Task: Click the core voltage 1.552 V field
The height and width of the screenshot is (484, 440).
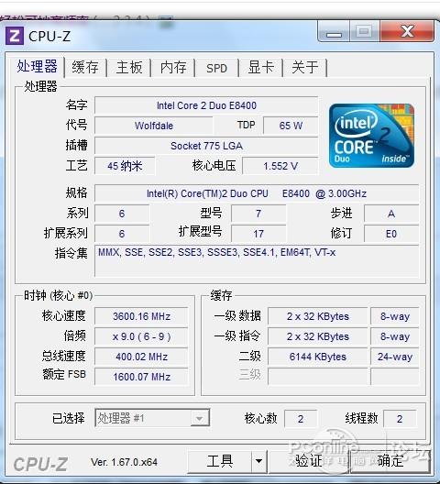Action: pos(280,166)
